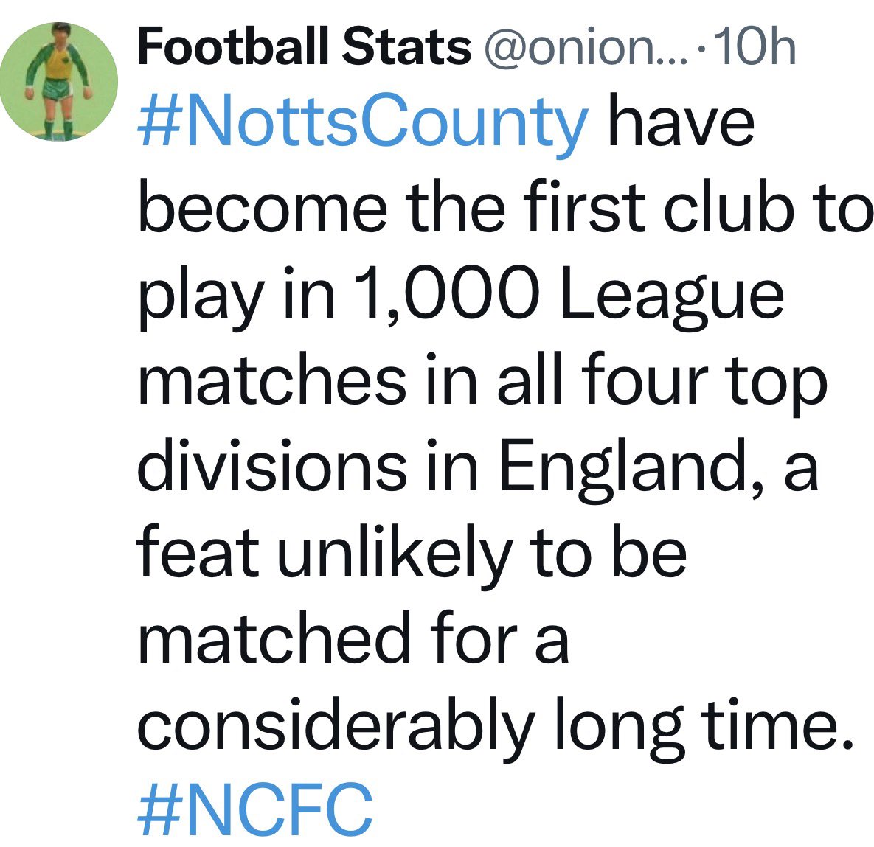This screenshot has height=847, width=874.
Task: Click the word 'unlikely' in the tweet
Action: 395,554
